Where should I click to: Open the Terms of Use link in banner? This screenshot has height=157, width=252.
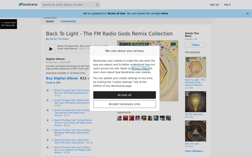tap(116, 13)
